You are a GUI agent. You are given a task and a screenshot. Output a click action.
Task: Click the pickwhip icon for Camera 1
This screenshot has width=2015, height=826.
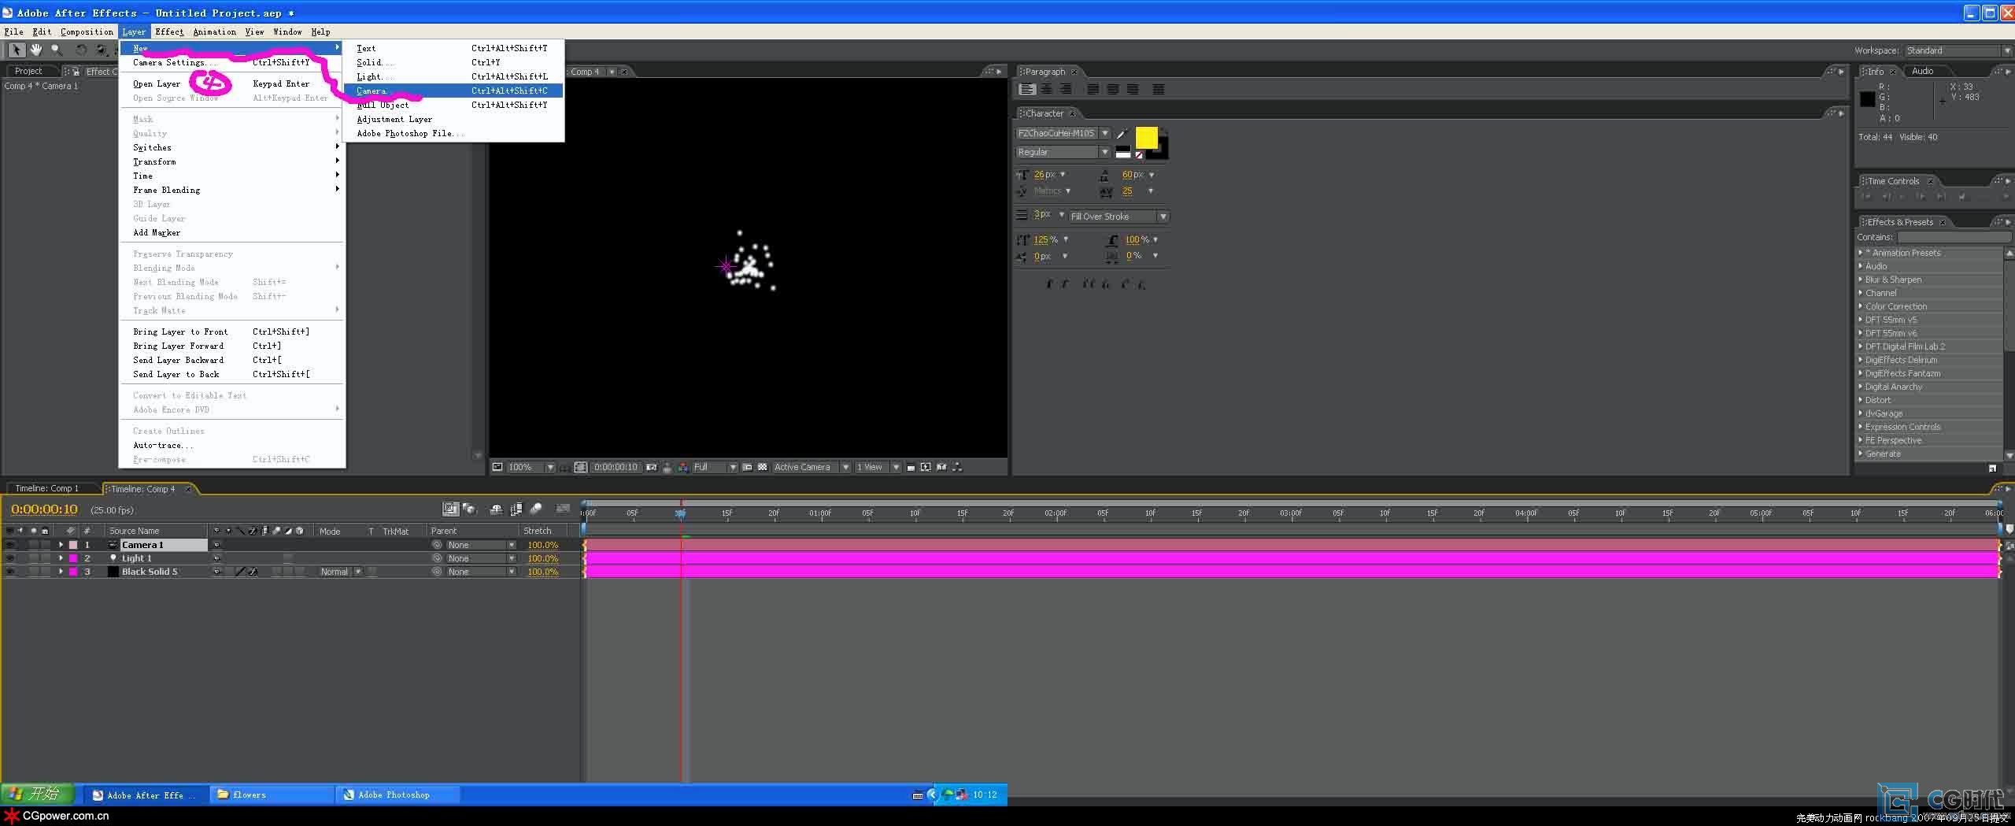click(437, 545)
